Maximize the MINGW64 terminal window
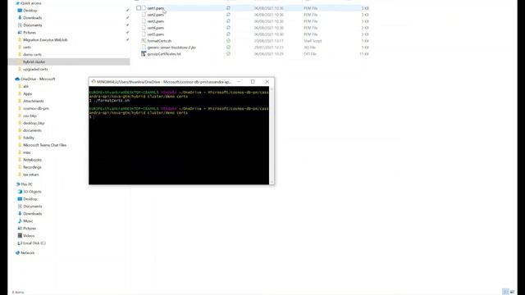Viewport: 525px width, 295px height. (253, 82)
